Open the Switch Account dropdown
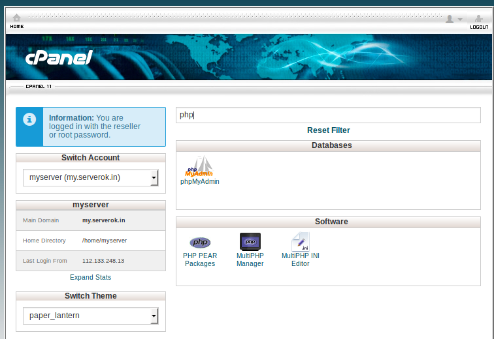The image size is (494, 339). point(90,177)
